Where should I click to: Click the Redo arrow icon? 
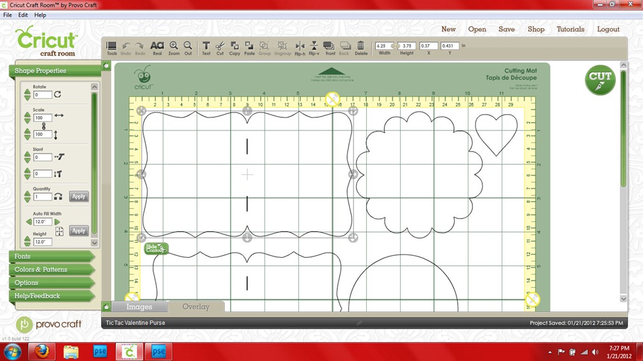tap(140, 48)
